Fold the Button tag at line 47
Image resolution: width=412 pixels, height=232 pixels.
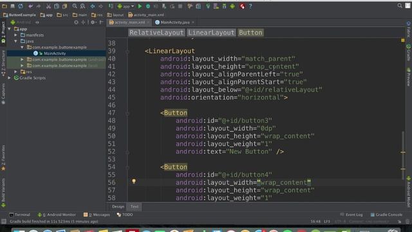point(127,113)
